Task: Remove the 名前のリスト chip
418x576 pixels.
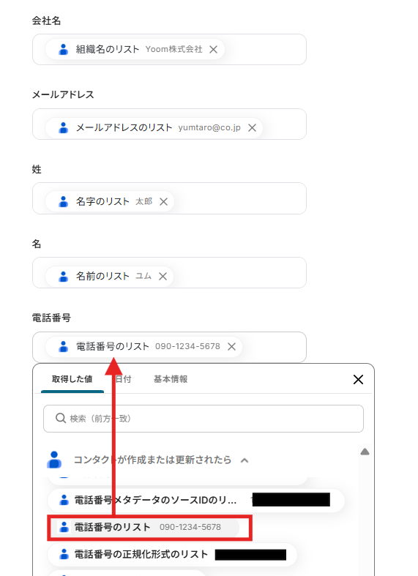Action: (x=163, y=276)
